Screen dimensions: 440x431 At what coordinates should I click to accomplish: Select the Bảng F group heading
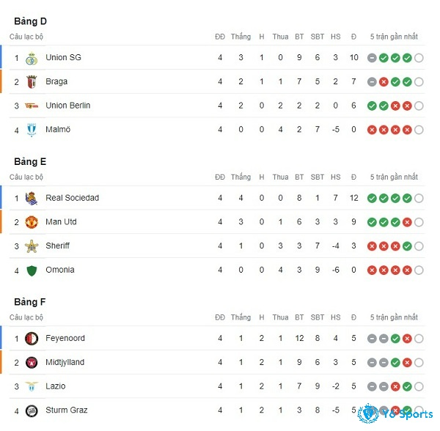pos(30,302)
